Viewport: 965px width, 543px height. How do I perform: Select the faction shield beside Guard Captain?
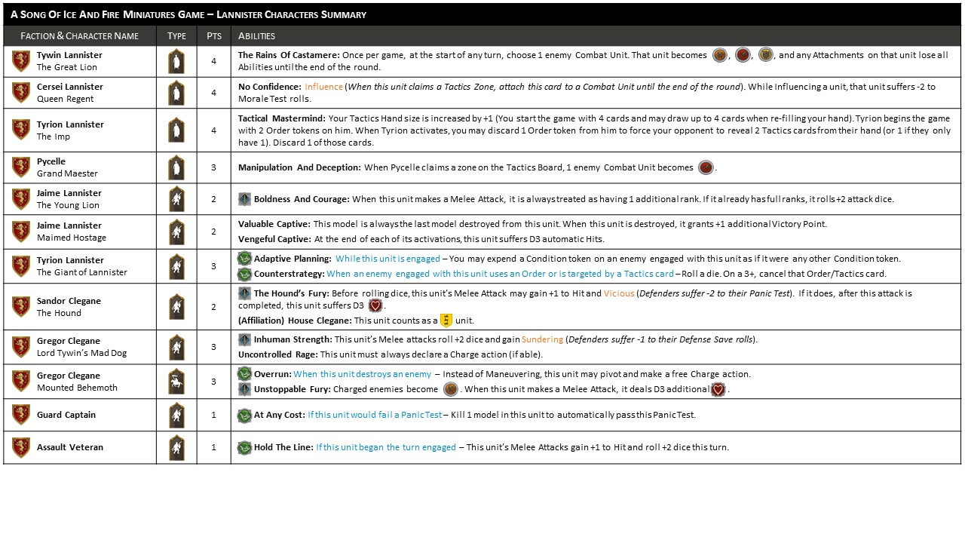point(21,415)
